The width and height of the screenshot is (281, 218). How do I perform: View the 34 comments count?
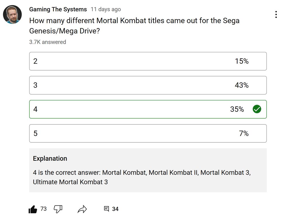(x=115, y=209)
